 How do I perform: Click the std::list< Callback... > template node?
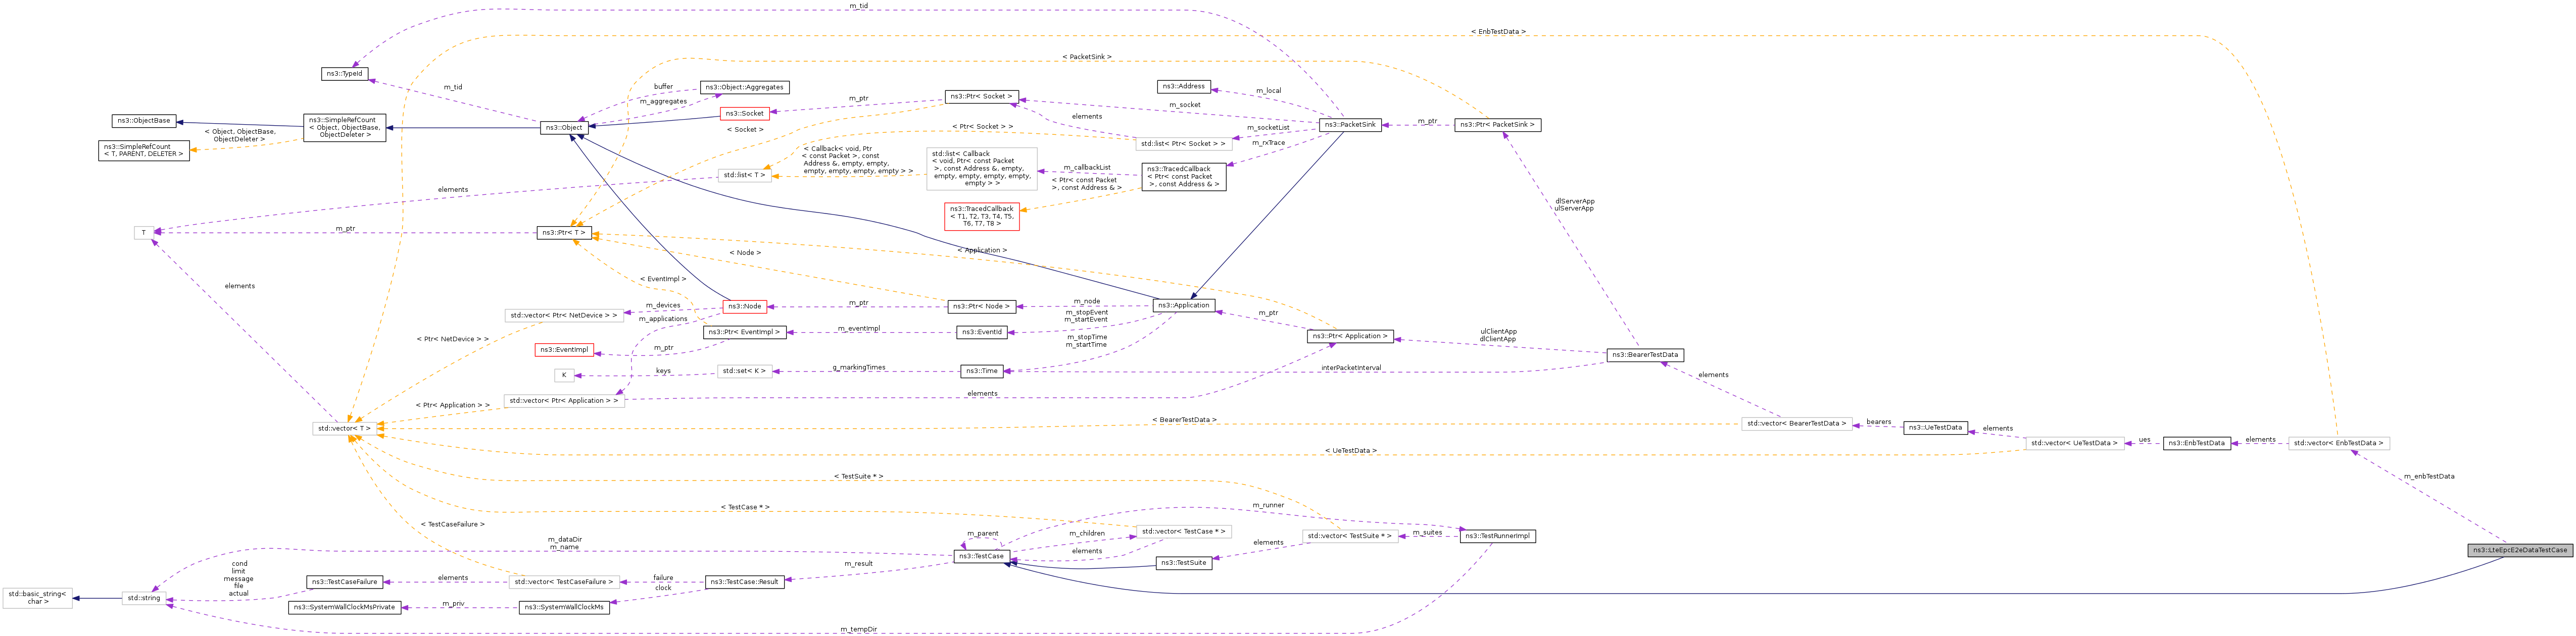pyautogui.click(x=982, y=168)
